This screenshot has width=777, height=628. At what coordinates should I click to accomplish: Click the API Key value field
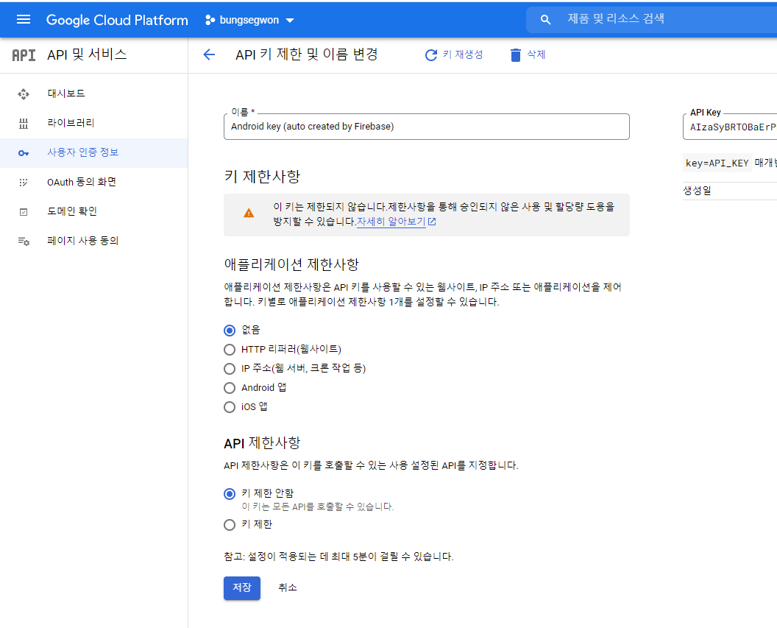(x=729, y=127)
